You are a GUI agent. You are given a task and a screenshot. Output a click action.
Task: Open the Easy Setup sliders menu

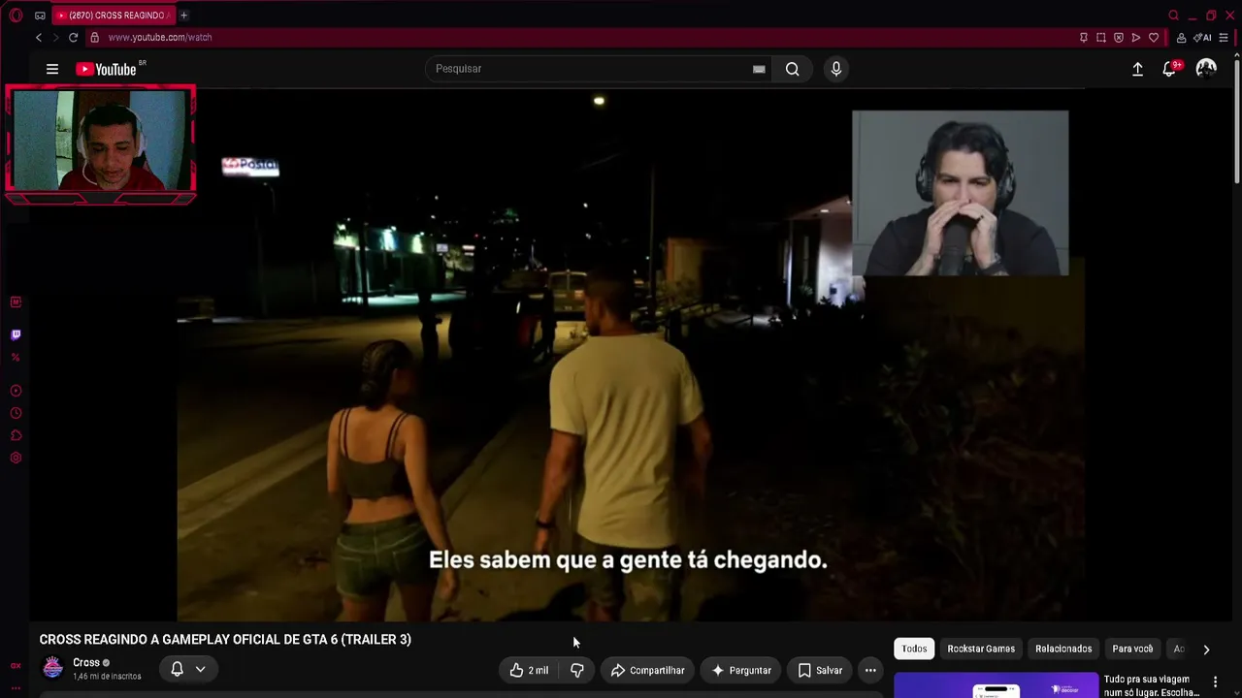click(x=1224, y=38)
